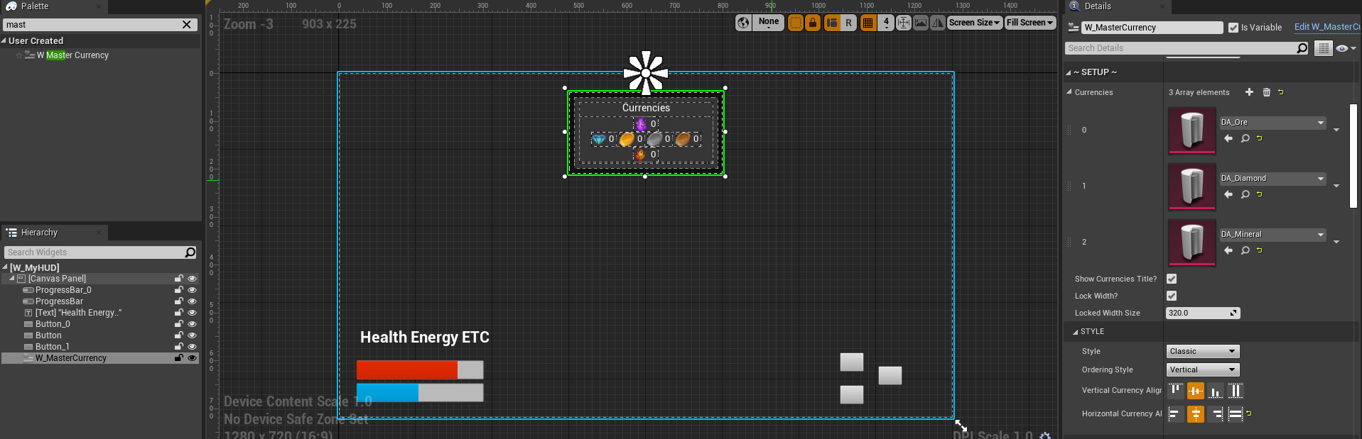
Task: Uncheck Show Currencies Title? checkbox
Action: pos(1172,279)
